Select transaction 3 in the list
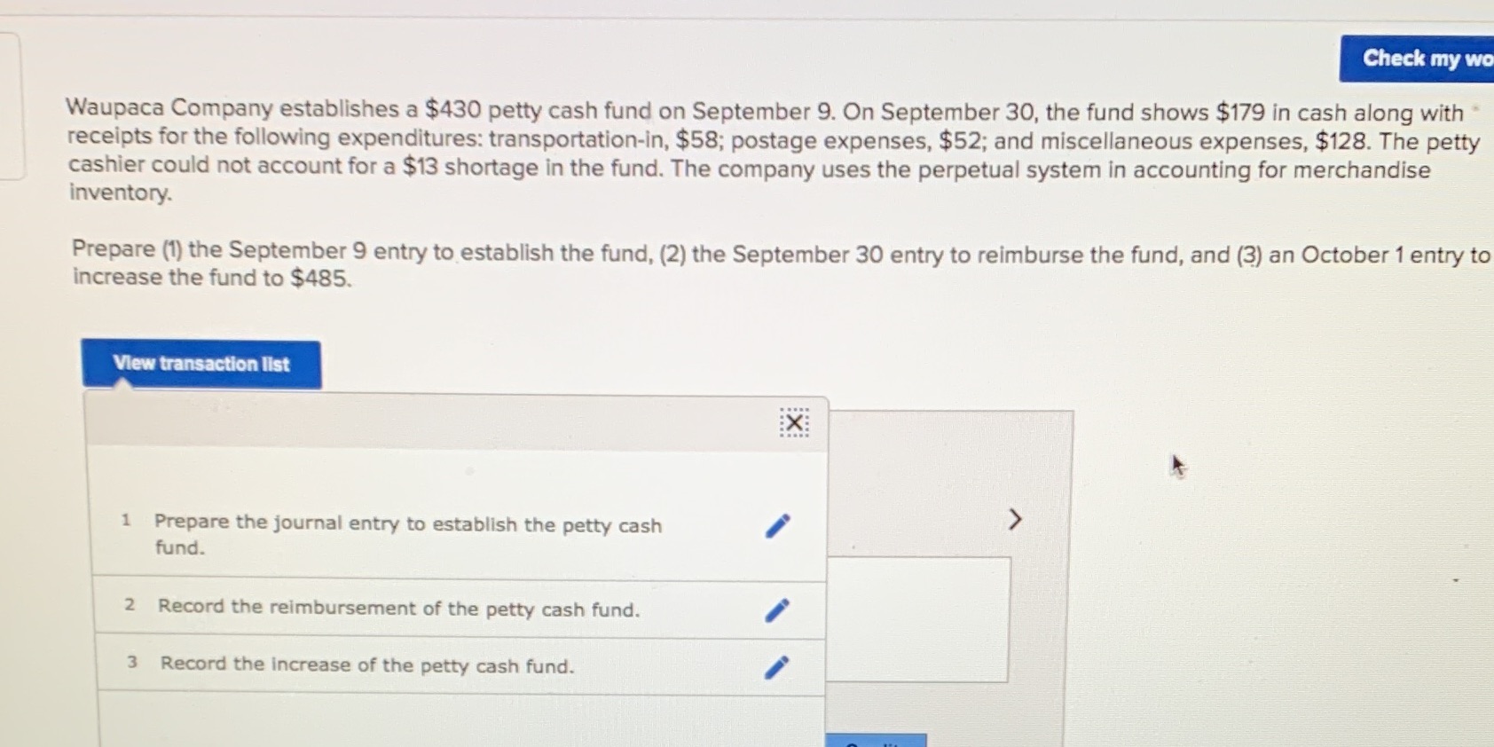Image resolution: width=1494 pixels, height=747 pixels. pyautogui.click(x=368, y=665)
